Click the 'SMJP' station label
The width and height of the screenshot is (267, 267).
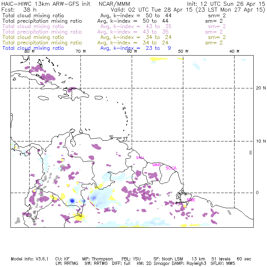tap(157, 165)
